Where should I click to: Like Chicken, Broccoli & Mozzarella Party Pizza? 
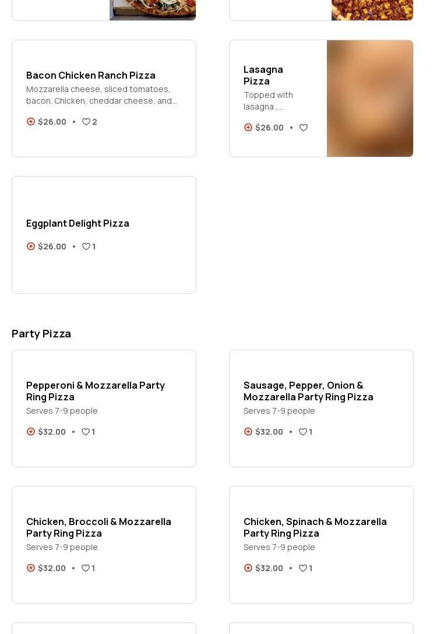click(x=86, y=568)
